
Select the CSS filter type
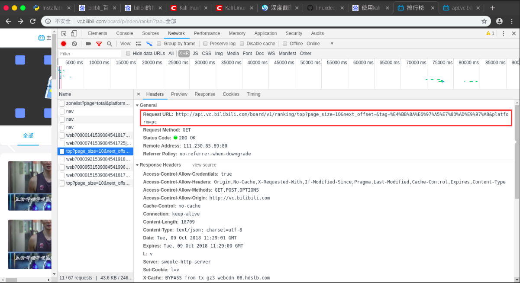(207, 54)
